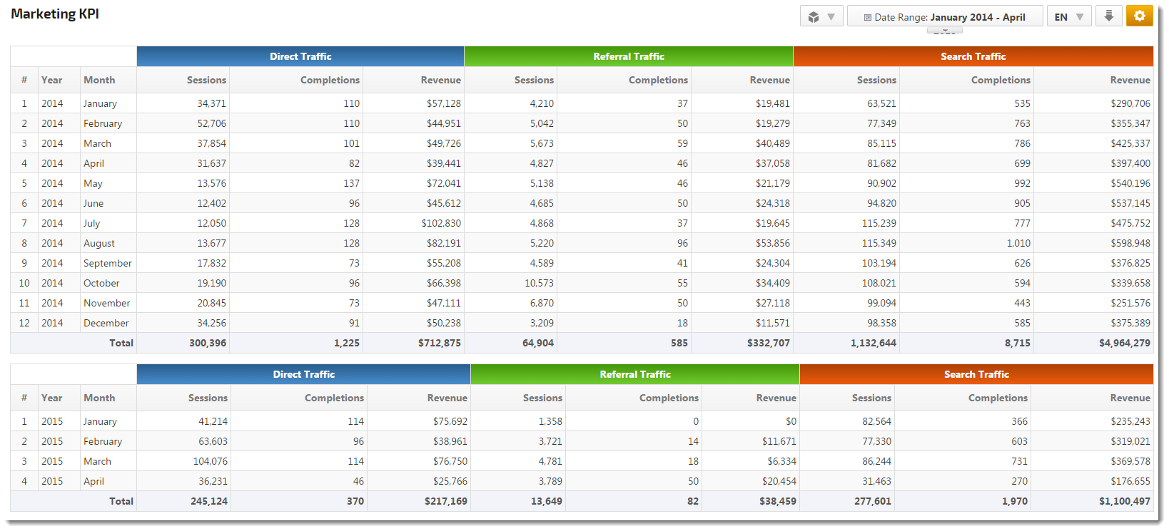
Task: Sort by Month column in 2015 table
Action: [99, 398]
